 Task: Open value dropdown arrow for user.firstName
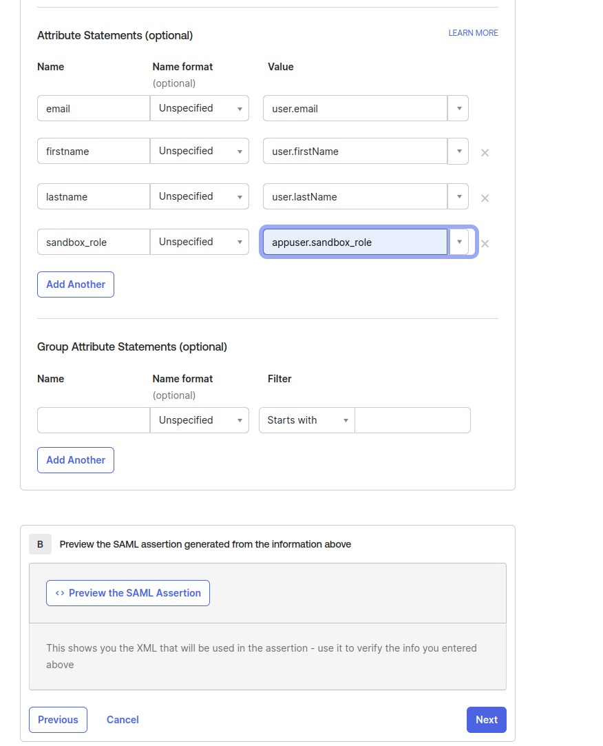[x=458, y=152]
